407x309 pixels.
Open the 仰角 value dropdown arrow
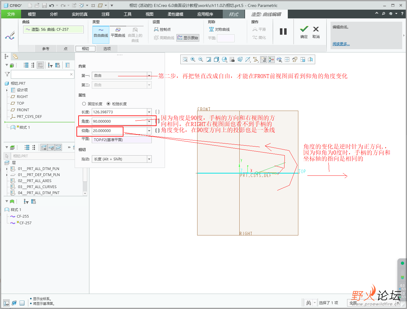[149, 131]
